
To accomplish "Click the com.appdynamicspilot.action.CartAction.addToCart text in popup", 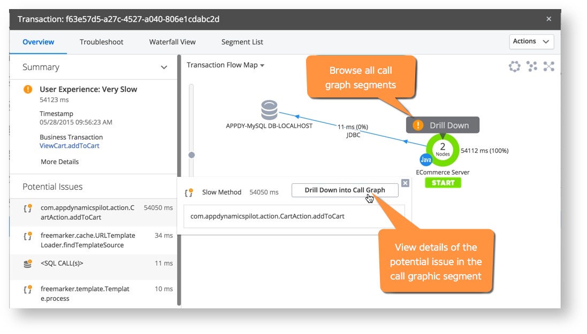I will click(268, 216).
